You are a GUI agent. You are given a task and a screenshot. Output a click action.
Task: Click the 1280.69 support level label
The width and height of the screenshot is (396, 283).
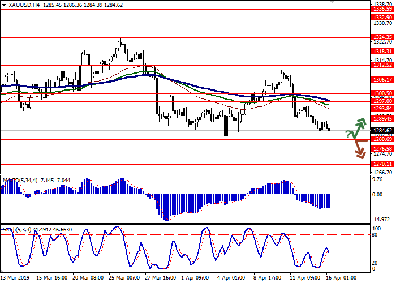(x=382, y=139)
